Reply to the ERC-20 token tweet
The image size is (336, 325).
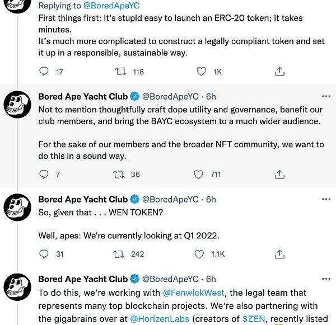click(44, 71)
